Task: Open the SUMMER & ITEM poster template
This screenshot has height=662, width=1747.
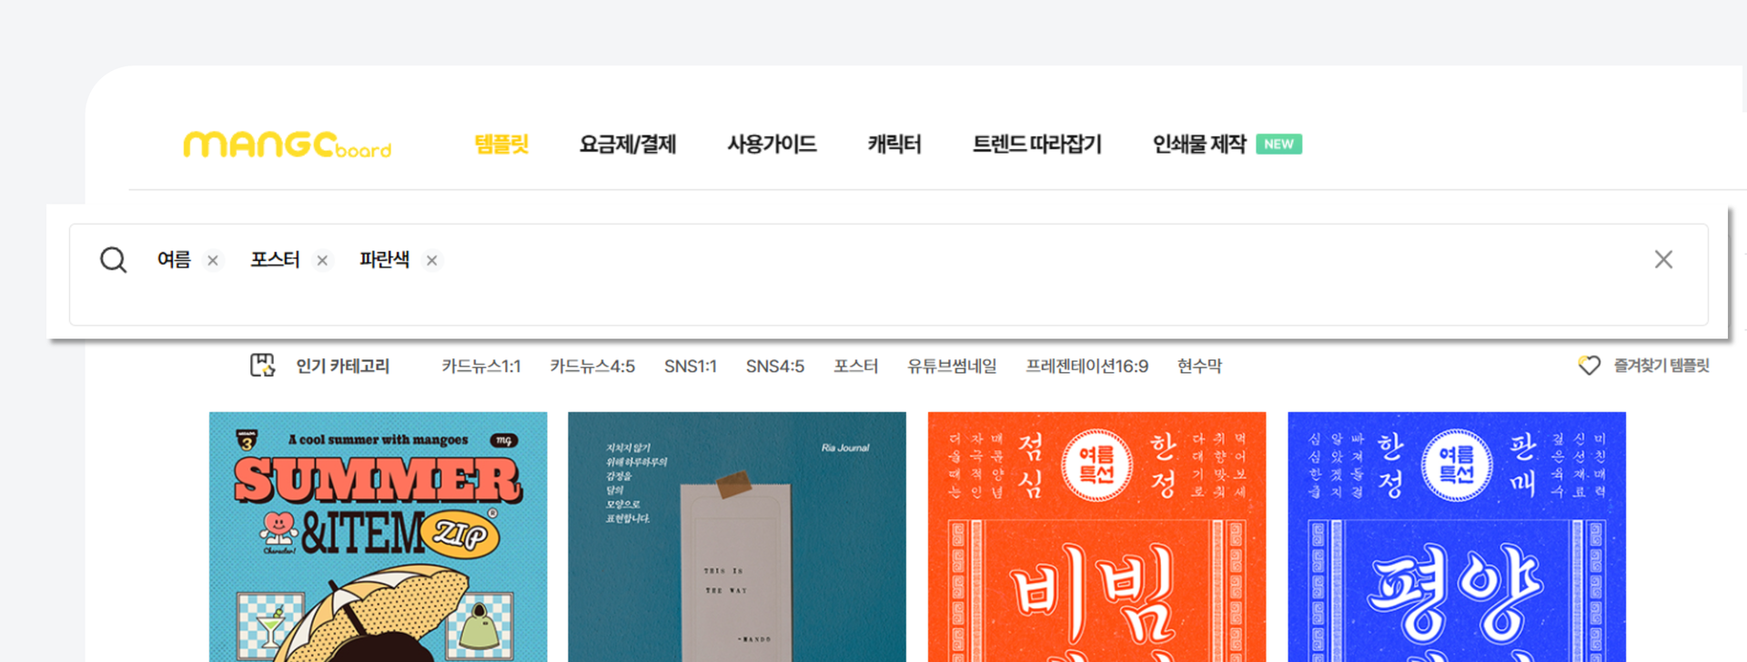Action: 379,537
